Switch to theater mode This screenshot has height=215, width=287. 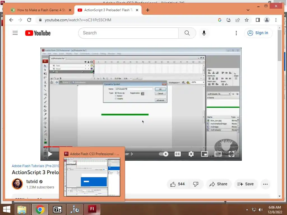tap(218, 154)
